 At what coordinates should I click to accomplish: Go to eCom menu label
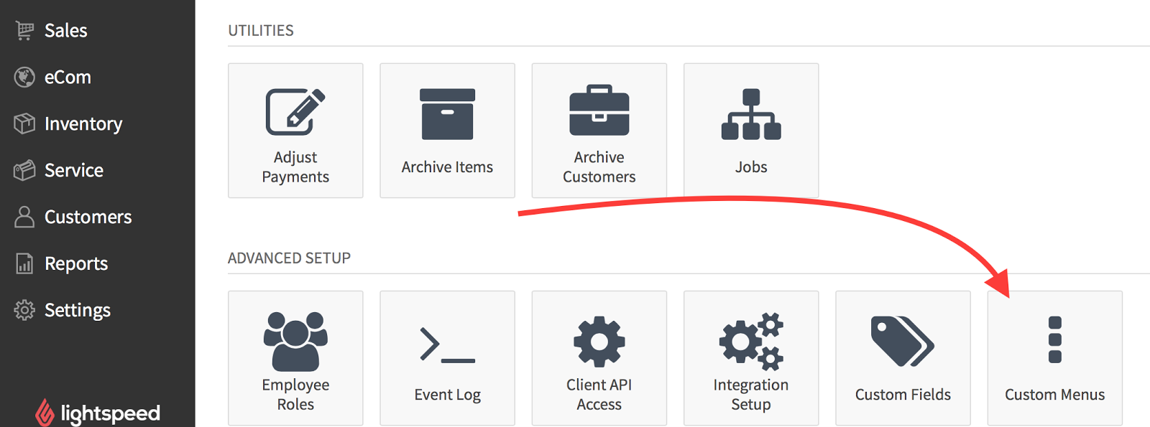click(68, 77)
